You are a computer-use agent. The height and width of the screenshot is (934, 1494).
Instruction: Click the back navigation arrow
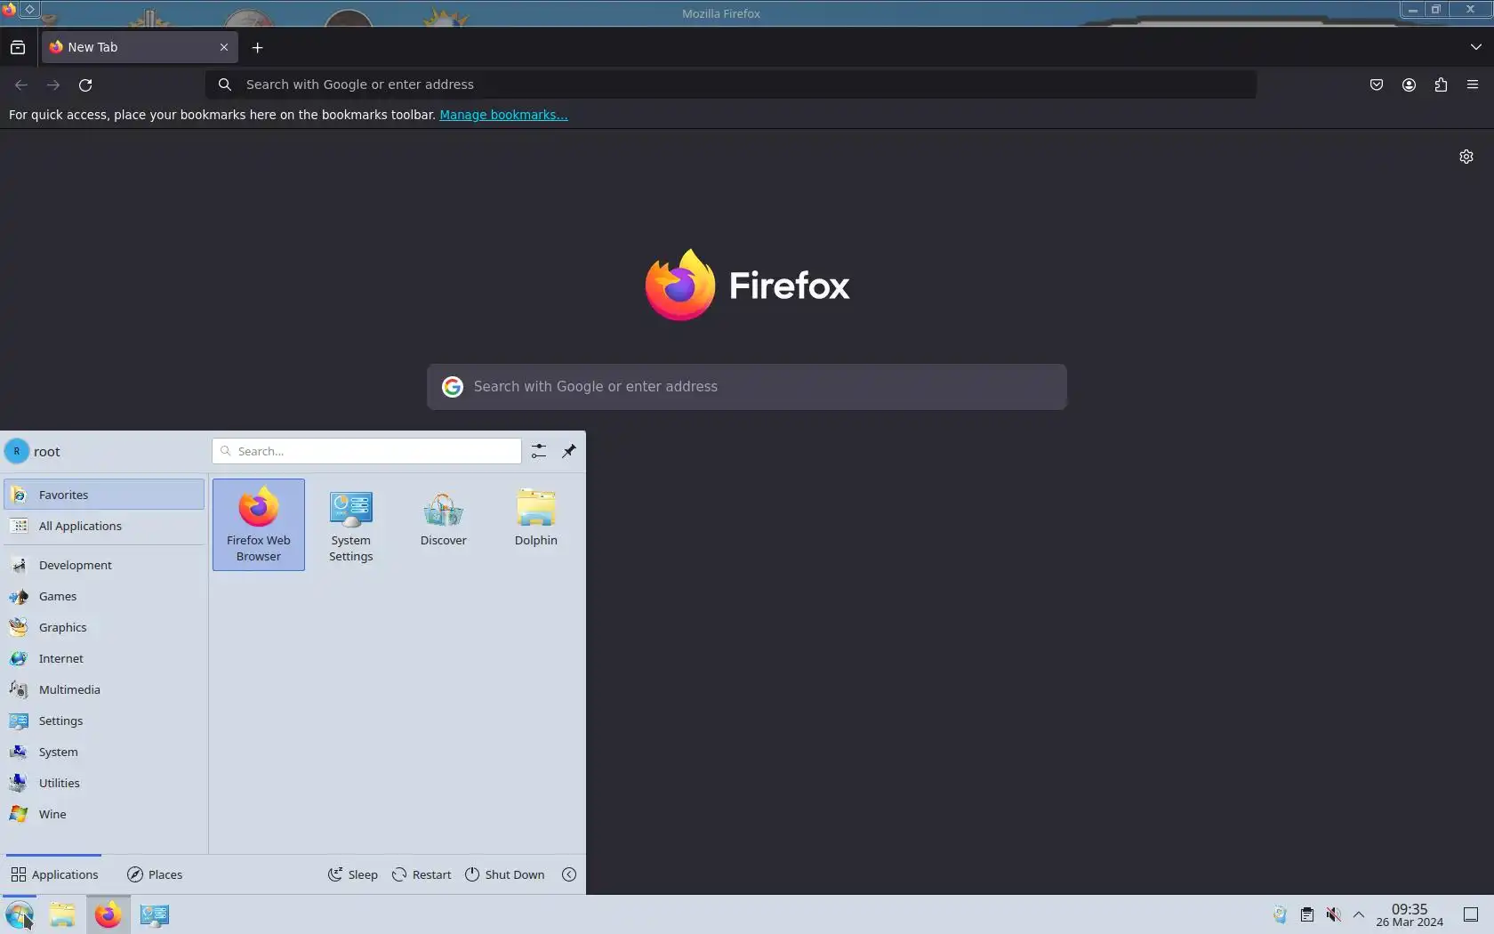(x=21, y=85)
